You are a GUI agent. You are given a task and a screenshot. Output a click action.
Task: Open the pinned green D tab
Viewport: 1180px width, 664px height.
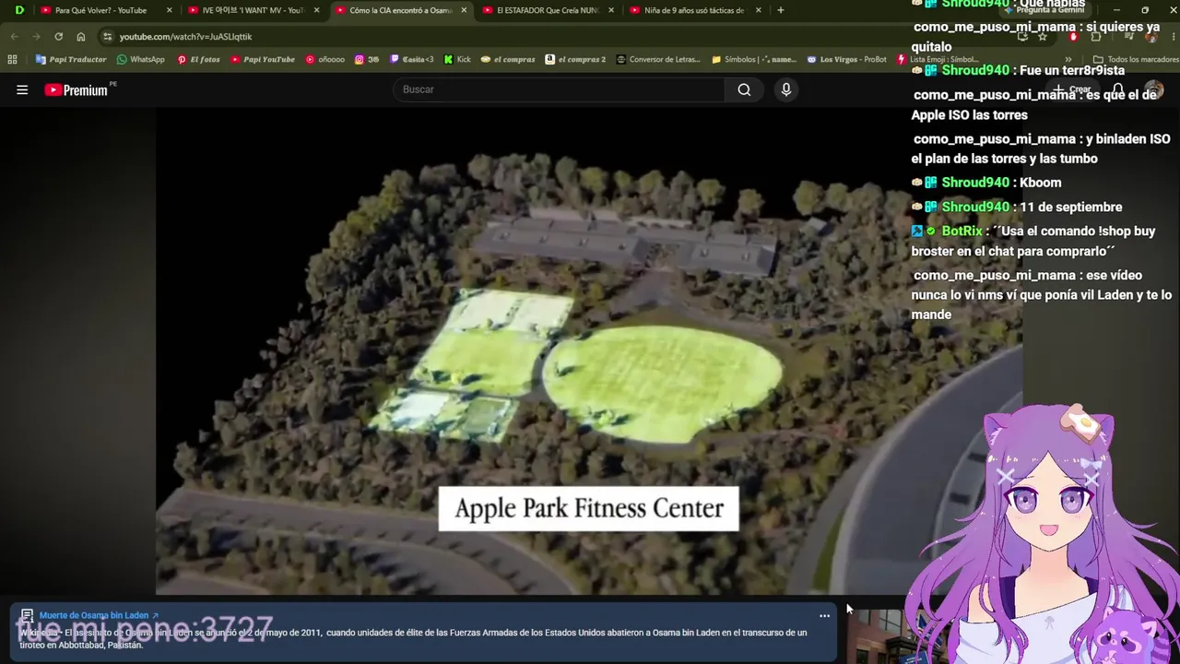(19, 10)
